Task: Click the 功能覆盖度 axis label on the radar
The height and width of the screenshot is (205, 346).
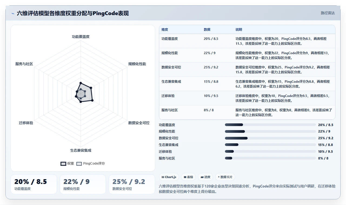Action: point(81,37)
